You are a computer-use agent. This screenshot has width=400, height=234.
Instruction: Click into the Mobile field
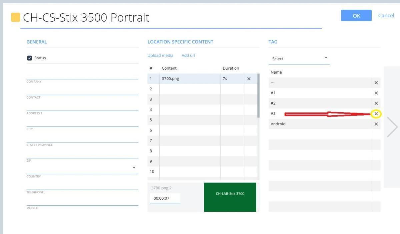[82, 201]
